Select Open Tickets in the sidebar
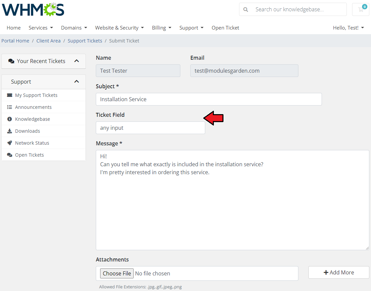This screenshot has width=371, height=291. [x=43, y=155]
